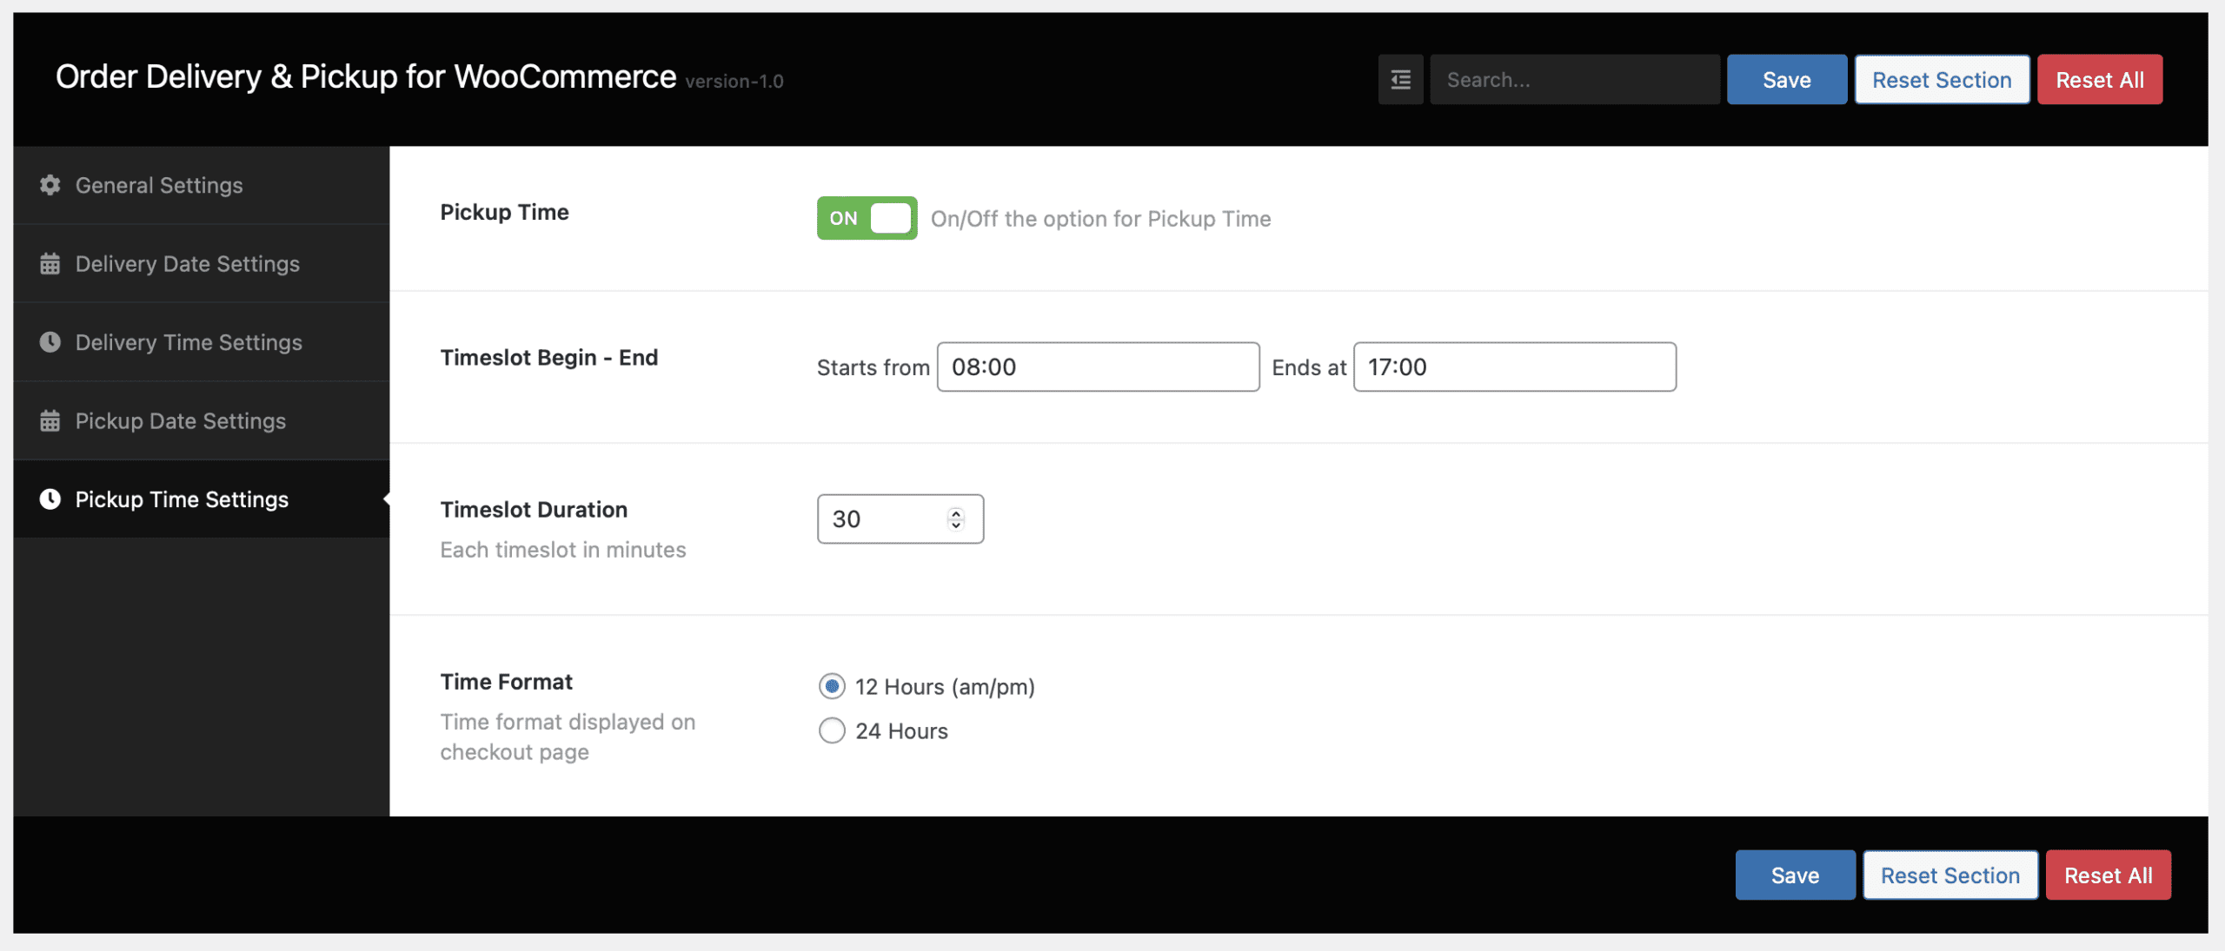Decrease Timeslot Duration with the down stepper
Image resolution: width=2225 pixels, height=951 pixels.
point(956,526)
